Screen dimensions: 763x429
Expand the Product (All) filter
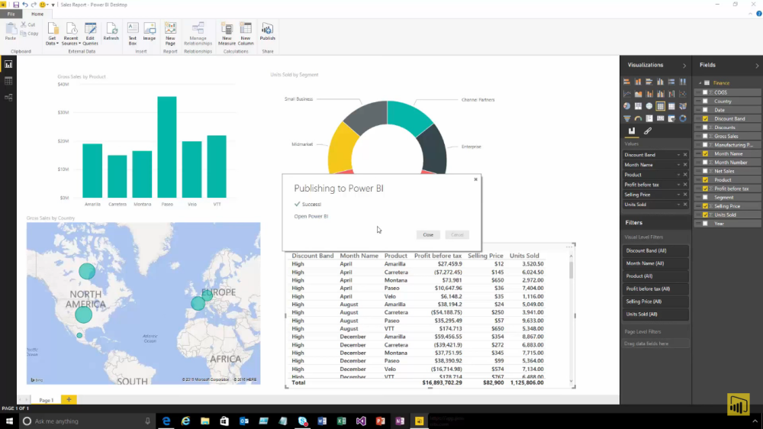pos(655,276)
